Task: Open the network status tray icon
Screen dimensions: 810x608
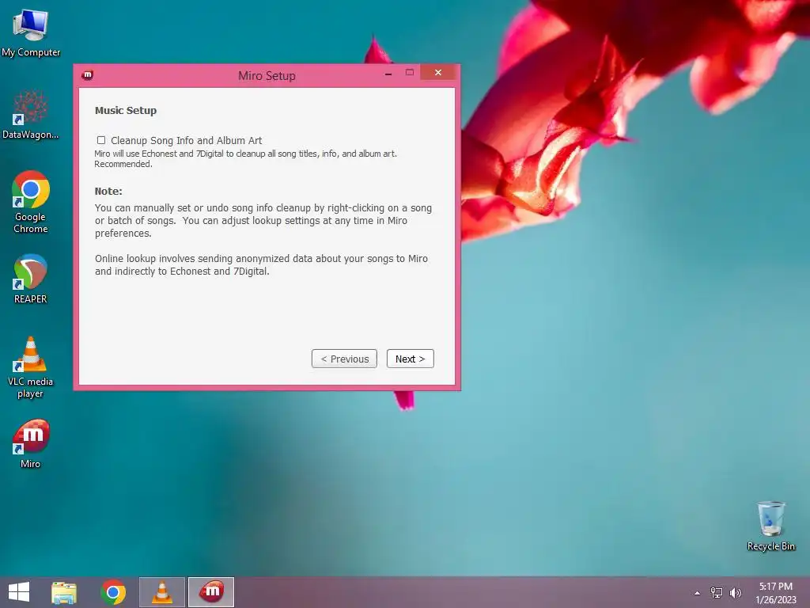Action: tap(717, 593)
